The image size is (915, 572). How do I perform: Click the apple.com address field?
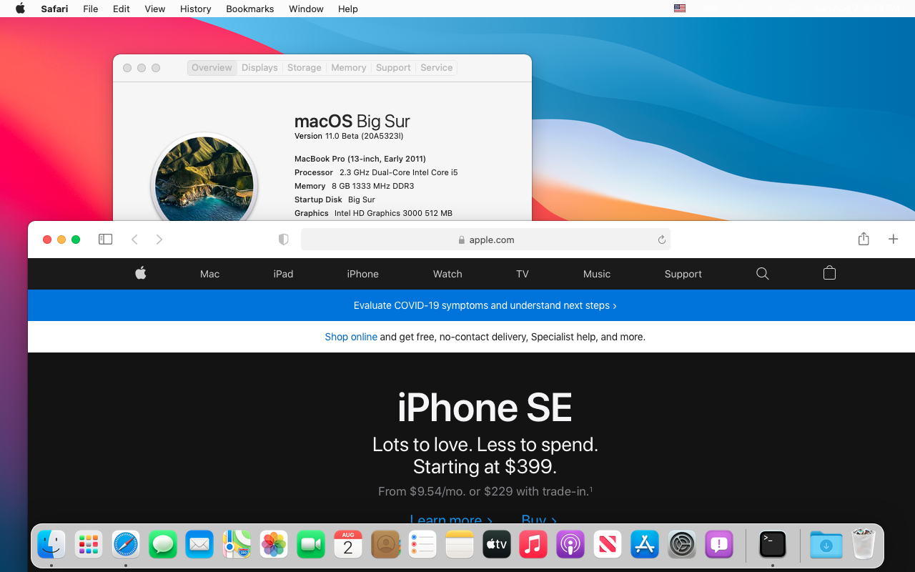tap(486, 240)
